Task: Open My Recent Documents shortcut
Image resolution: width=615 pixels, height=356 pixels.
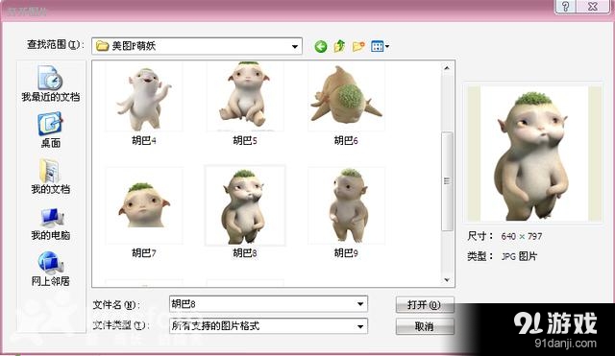Action: (x=51, y=83)
